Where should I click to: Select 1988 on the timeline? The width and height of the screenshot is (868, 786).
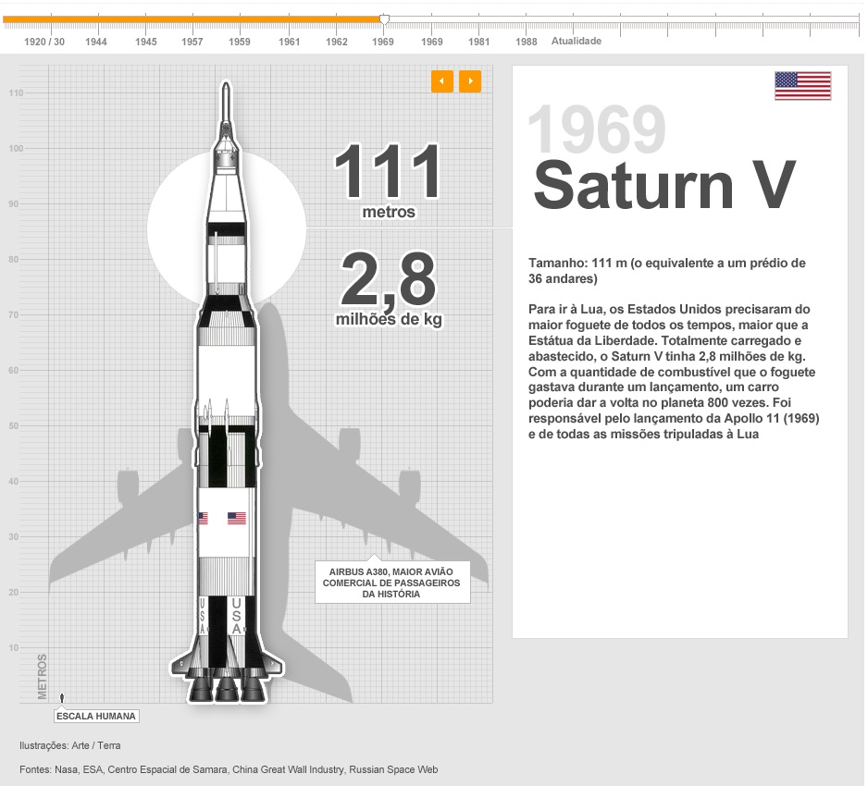click(x=527, y=42)
